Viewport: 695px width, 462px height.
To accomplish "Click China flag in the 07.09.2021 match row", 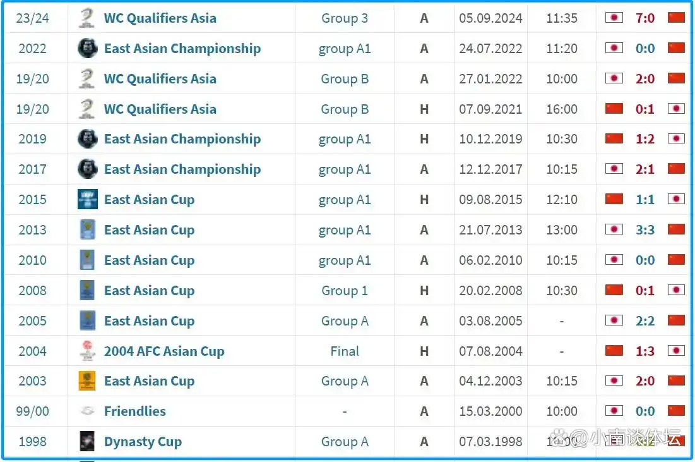I will (x=614, y=108).
